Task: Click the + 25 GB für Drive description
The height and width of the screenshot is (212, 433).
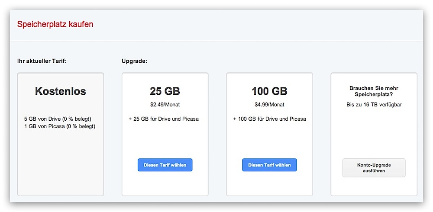Action: [164, 119]
